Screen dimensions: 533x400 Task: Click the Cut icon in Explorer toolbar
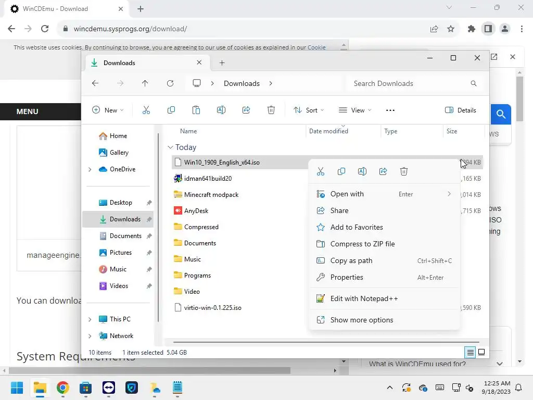tap(146, 110)
